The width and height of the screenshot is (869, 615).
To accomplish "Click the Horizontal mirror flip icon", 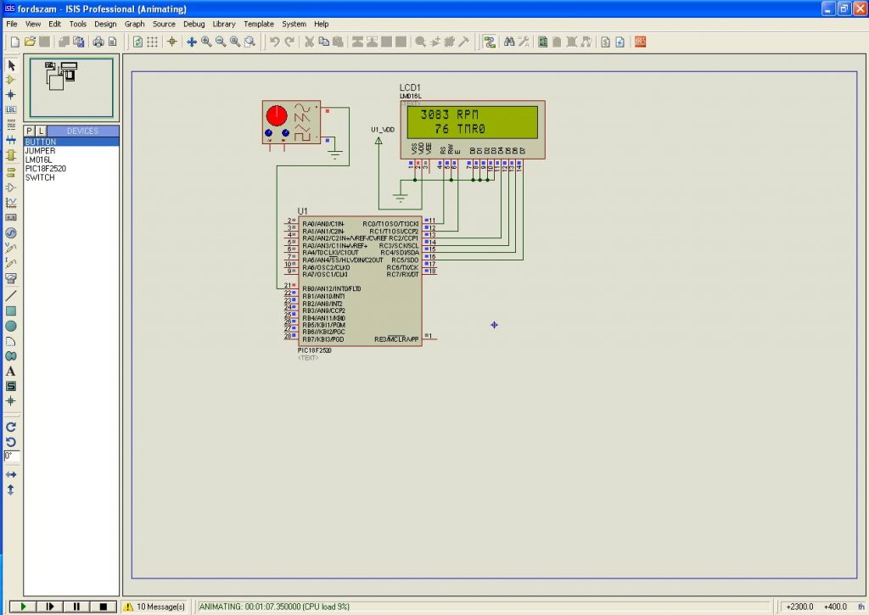I will (x=11, y=474).
